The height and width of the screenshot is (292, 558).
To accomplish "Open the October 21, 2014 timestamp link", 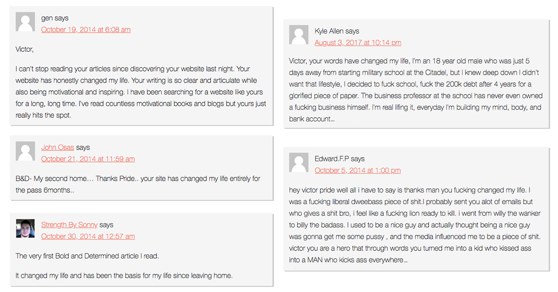I will click(x=88, y=159).
